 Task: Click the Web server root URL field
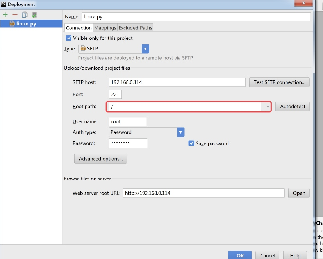(203, 193)
